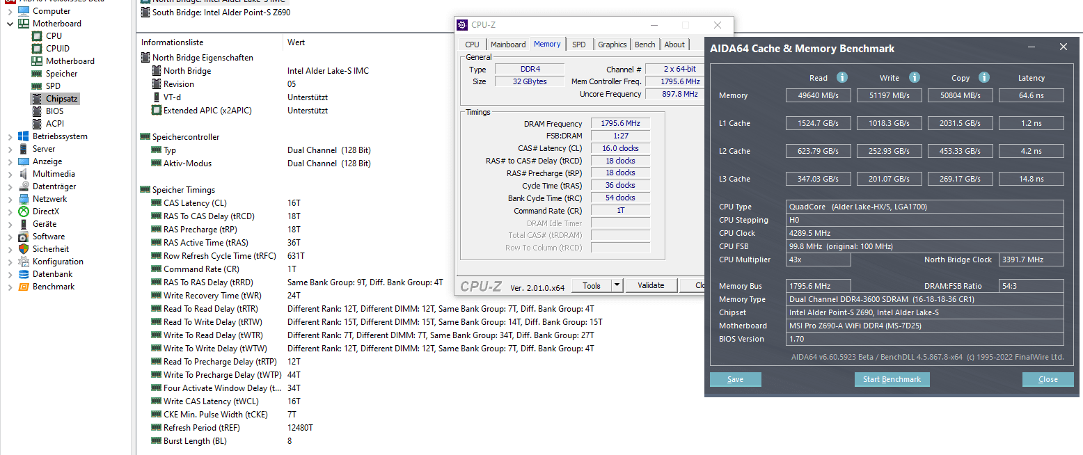
Task: Click the DirectX Xbox icon
Action: point(24,211)
